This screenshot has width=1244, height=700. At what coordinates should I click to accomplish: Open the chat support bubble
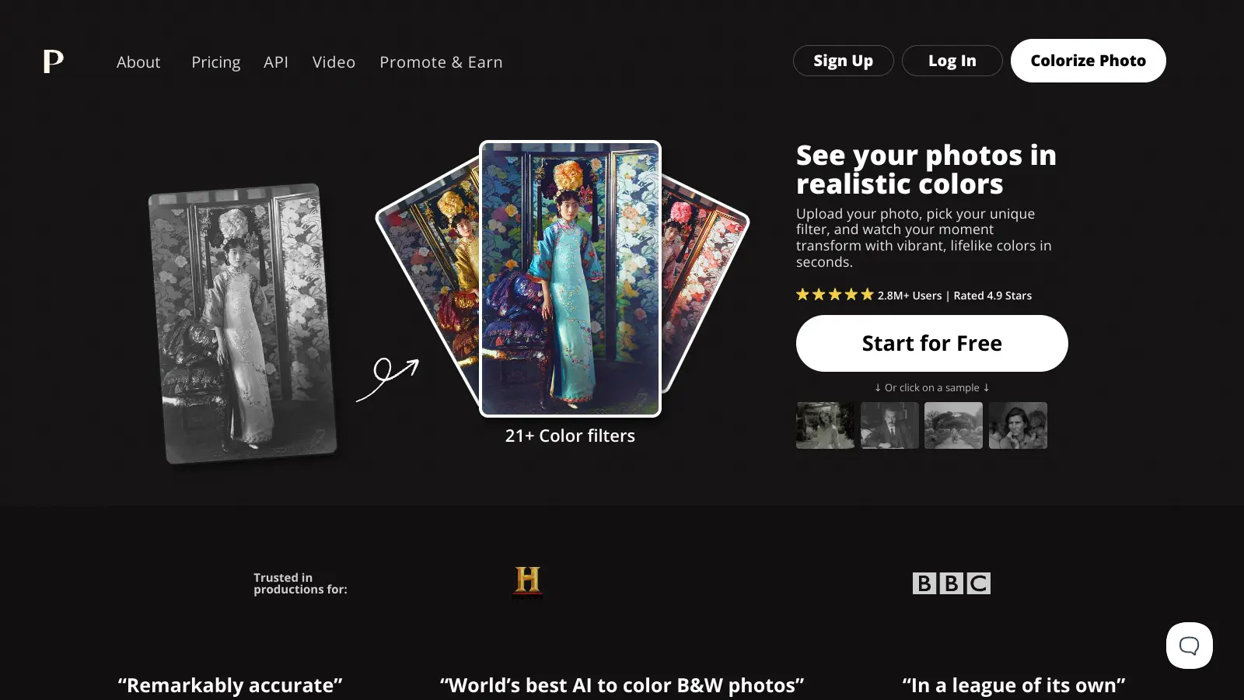click(1189, 646)
